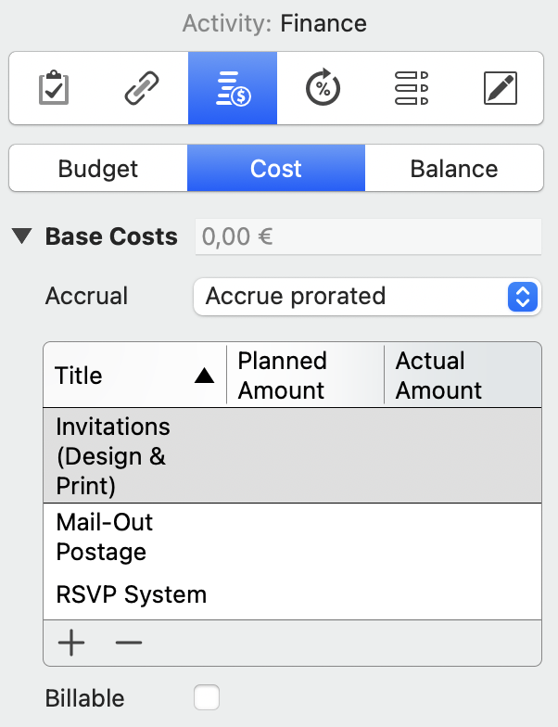The width and height of the screenshot is (558, 727).
Task: Toggle sort order arrow in Title column
Action: (x=204, y=376)
